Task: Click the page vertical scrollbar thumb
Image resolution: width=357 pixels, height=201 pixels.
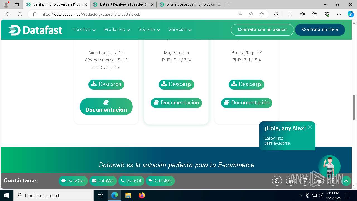Action: (354, 107)
